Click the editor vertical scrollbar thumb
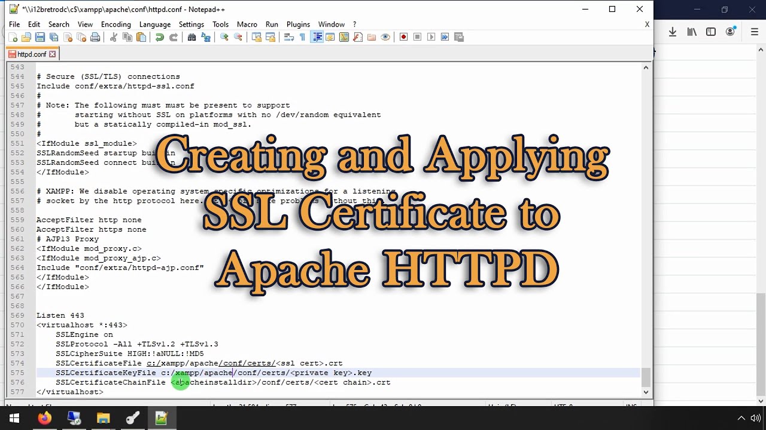This screenshot has width=766, height=430. (646, 377)
